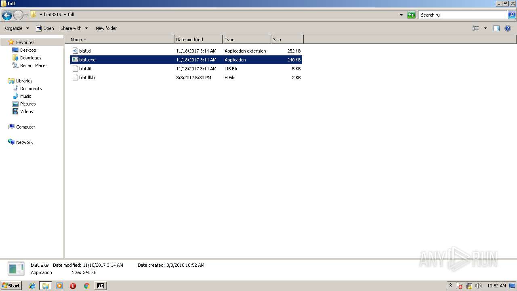Refresh the folder view
The width and height of the screenshot is (517, 291).
pos(411,15)
